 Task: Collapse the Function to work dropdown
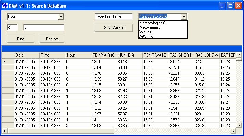(184, 16)
